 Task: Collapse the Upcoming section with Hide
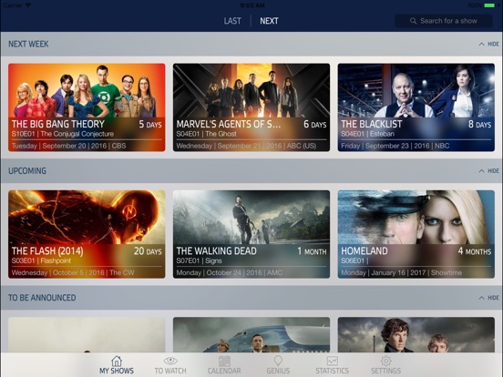489,171
